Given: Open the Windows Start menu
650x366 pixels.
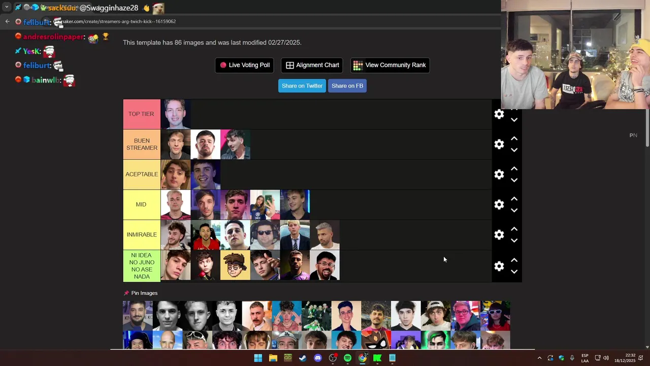Looking at the screenshot, I should click(258, 358).
